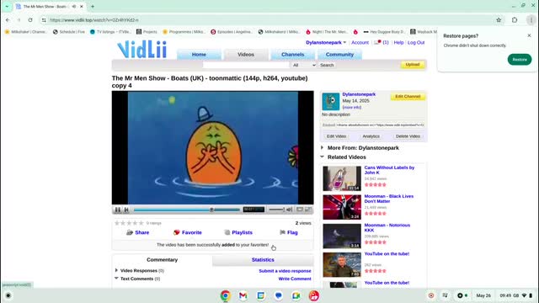Open the Home tab in VidLii navigation
Screen dimensions: 539x303
[199, 54]
